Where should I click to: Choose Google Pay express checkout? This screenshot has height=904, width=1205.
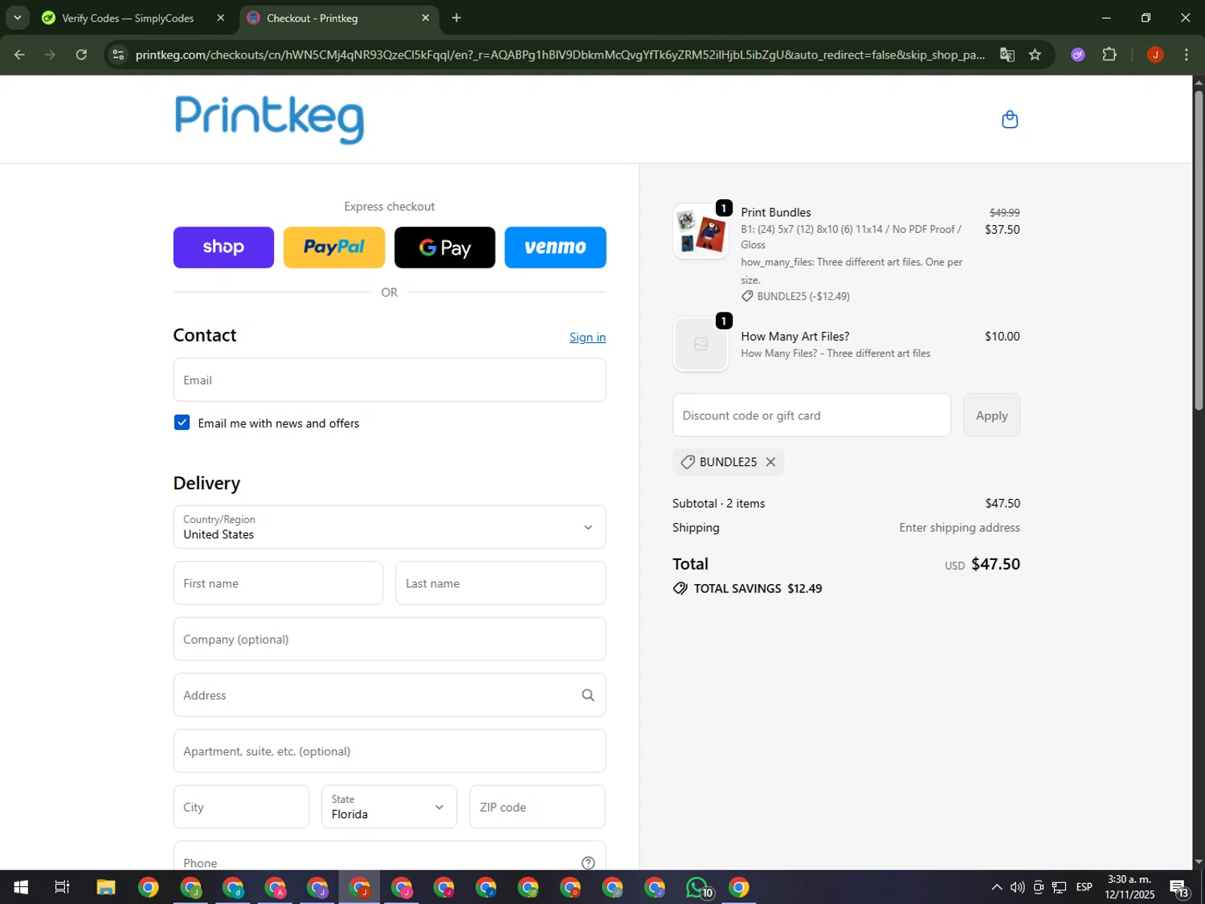[x=445, y=247]
